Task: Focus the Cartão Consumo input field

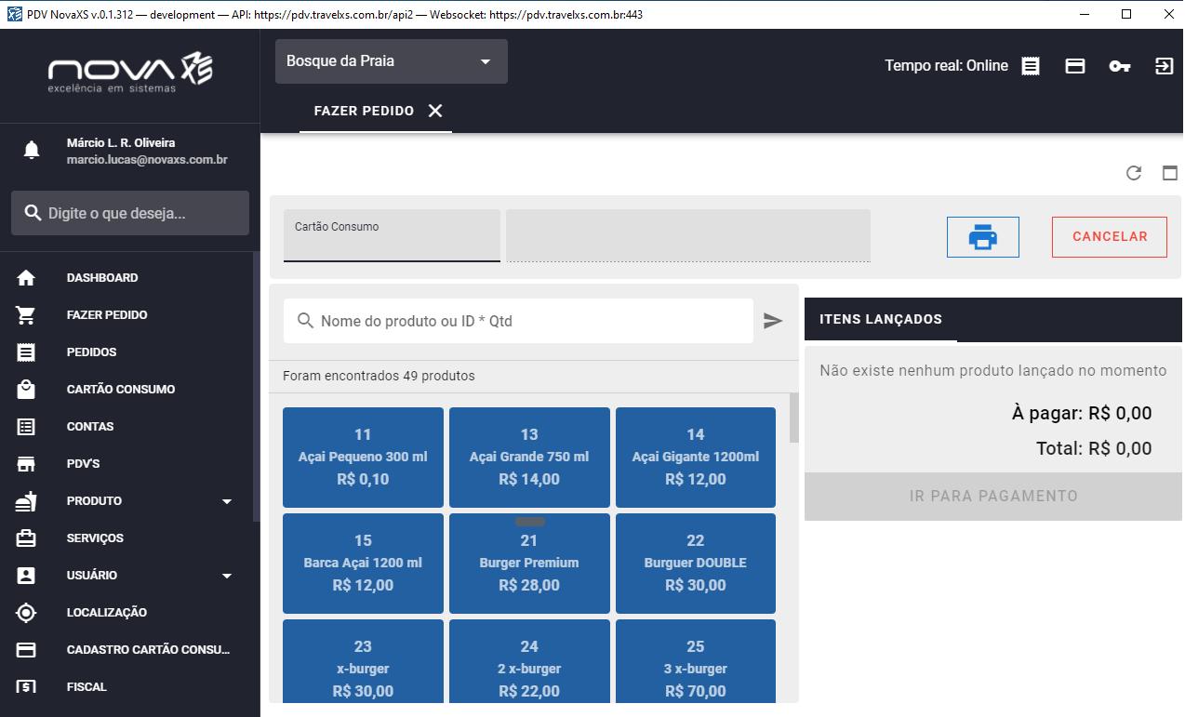Action: [392, 245]
